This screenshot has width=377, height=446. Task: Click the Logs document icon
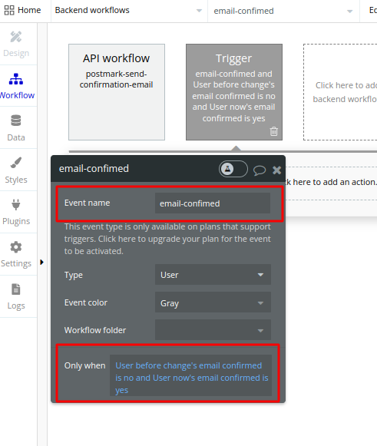[x=16, y=289]
